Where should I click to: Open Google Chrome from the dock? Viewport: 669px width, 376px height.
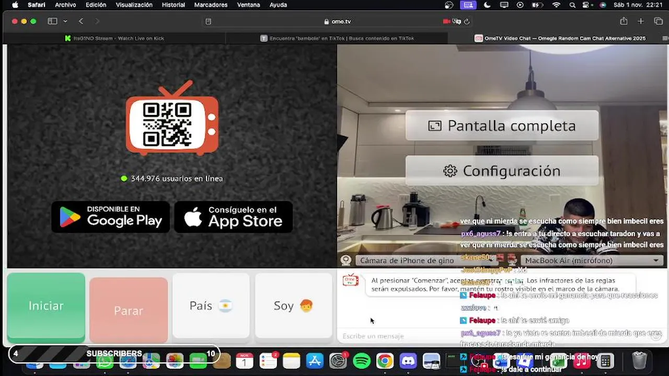coord(385,360)
